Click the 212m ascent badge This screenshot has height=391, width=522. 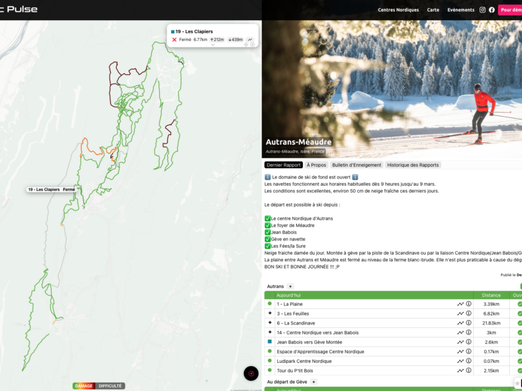[x=217, y=40]
